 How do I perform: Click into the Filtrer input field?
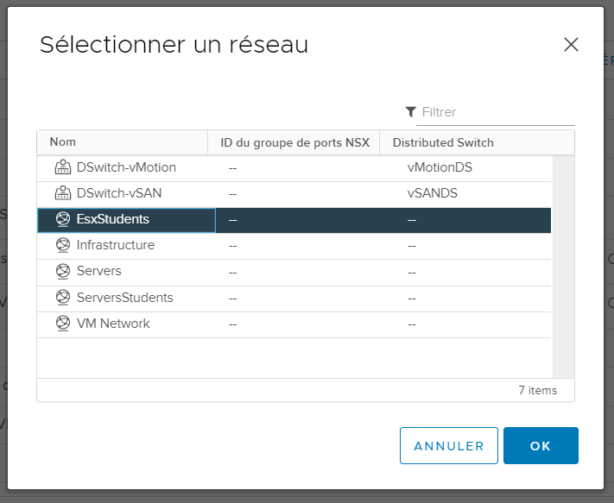click(x=496, y=112)
